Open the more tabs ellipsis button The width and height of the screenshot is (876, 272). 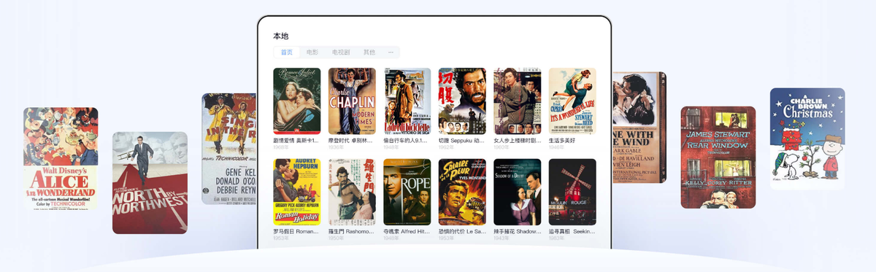391,53
